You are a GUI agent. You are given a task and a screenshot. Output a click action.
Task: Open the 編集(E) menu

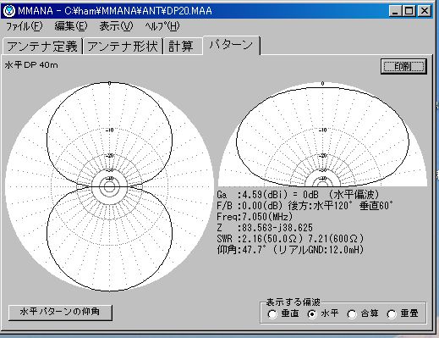tap(71, 26)
